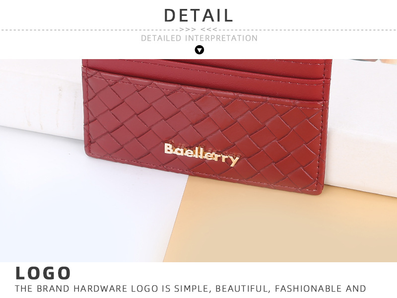Click the dashed divider left of the chevrons
Viewport: 397px width, 298px height.
(90, 30)
